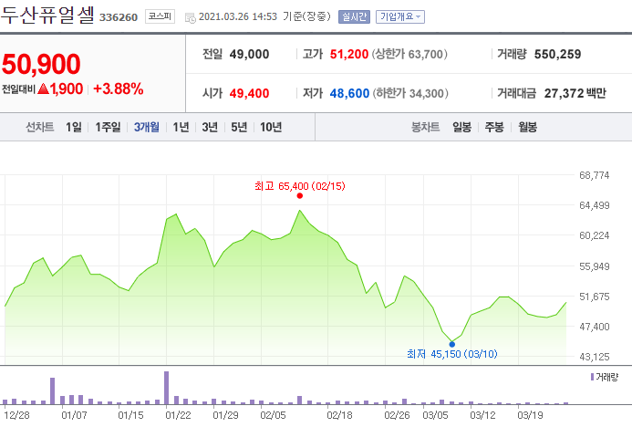
Task: Select the 5년 line chart tab
Action: 239,128
